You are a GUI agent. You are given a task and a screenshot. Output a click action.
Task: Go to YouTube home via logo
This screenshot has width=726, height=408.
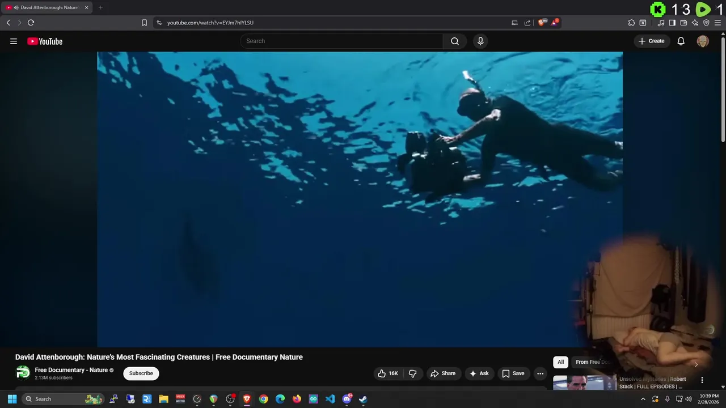pos(45,41)
